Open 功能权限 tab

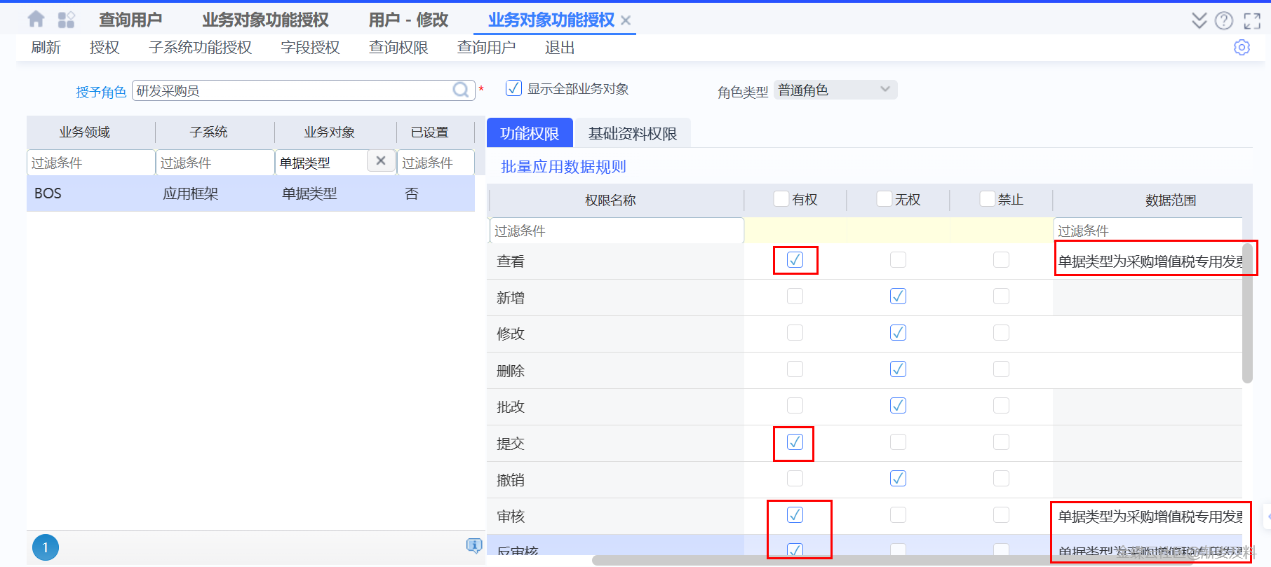pyautogui.click(x=530, y=133)
